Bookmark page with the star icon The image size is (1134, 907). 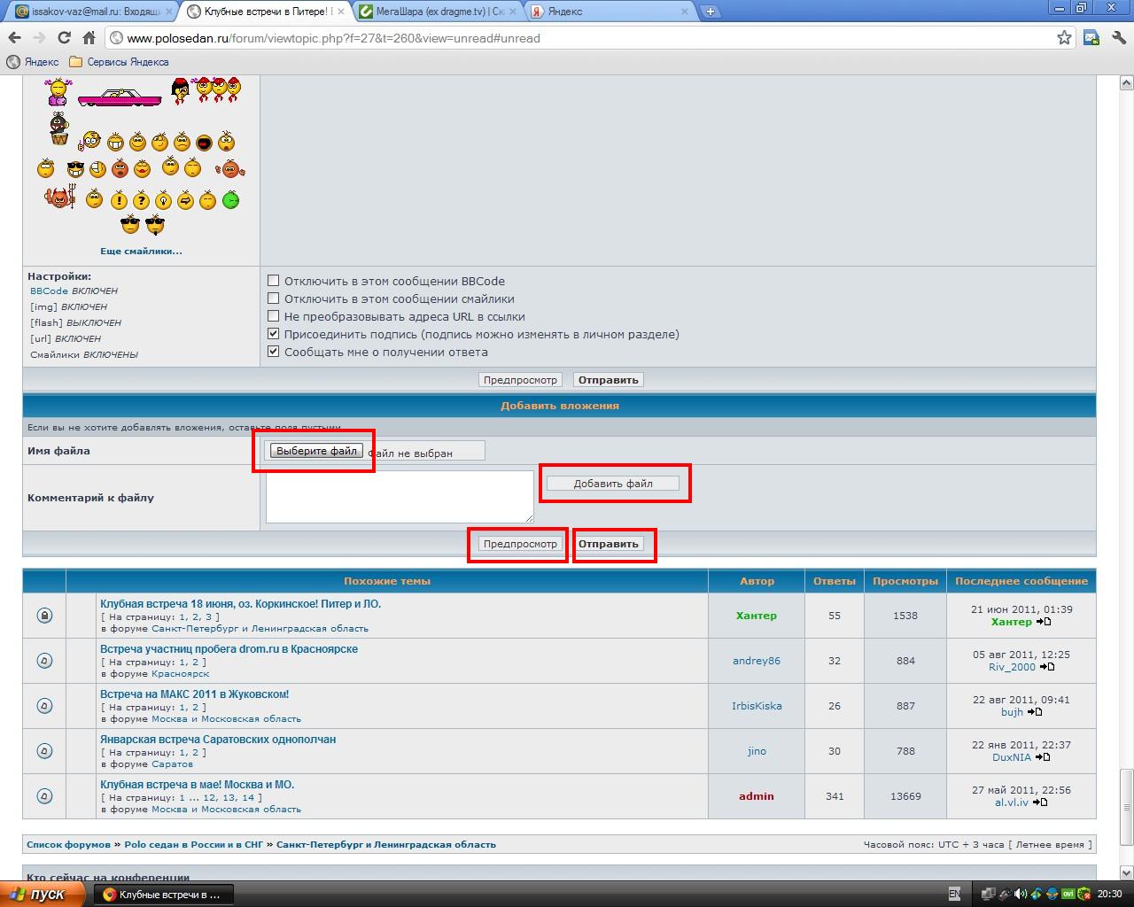pos(1064,38)
